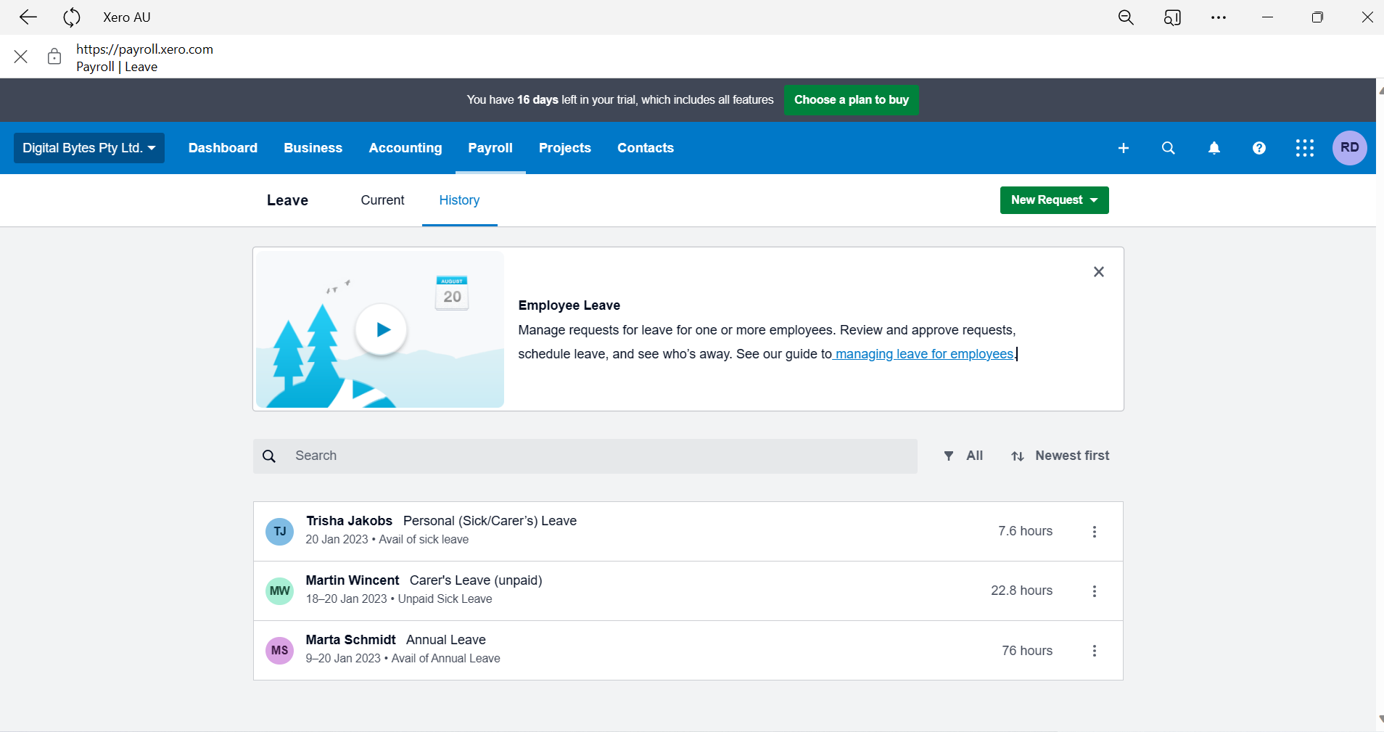
Task: Dismiss the Employee Leave banner
Action: [1099, 272]
